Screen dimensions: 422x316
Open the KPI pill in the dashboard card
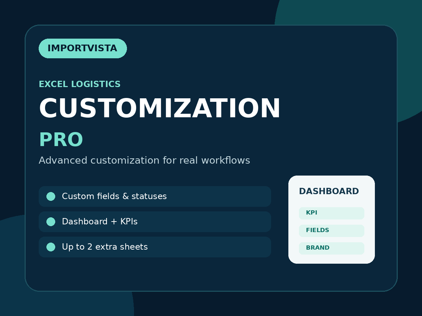click(x=332, y=213)
